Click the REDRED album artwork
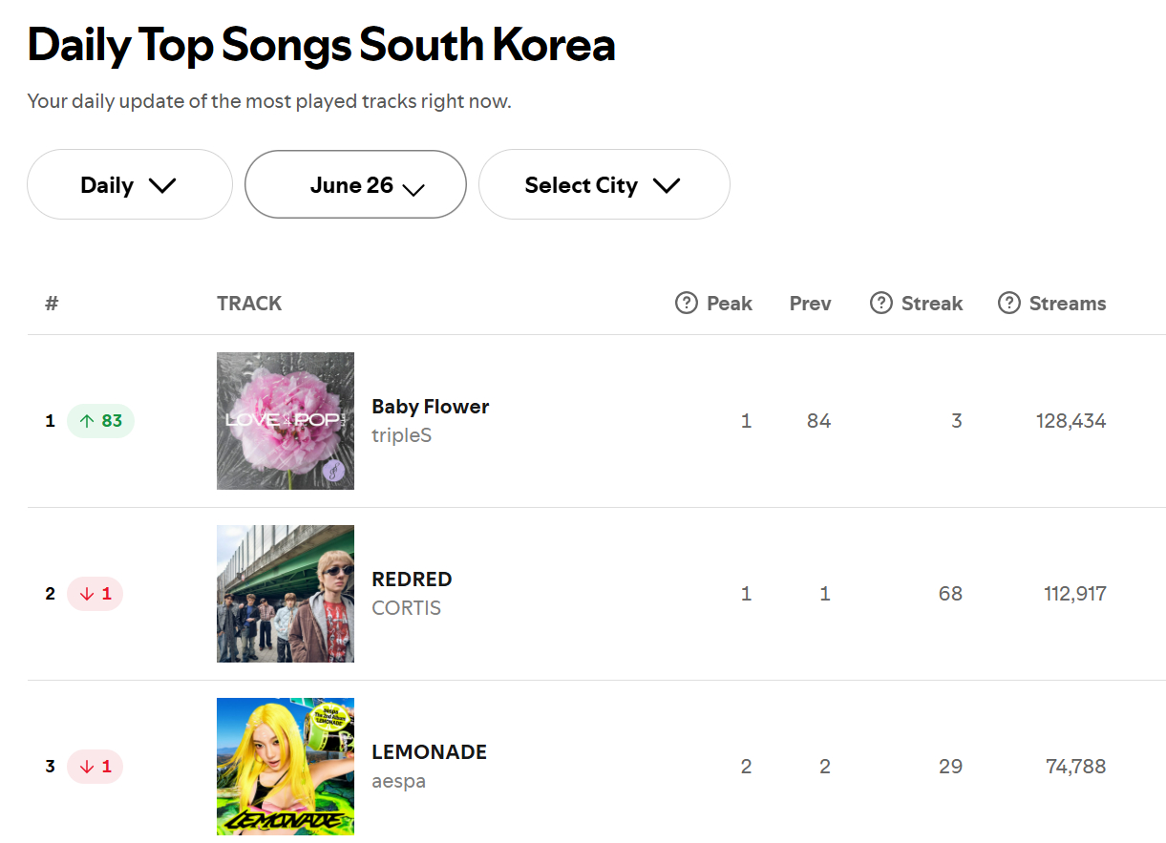 click(286, 594)
